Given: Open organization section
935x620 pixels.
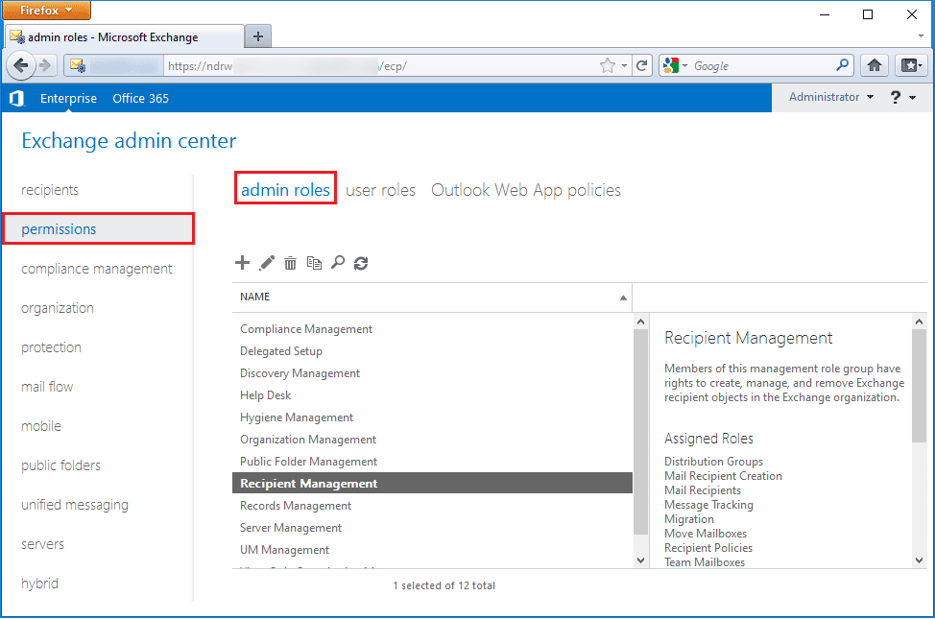Looking at the screenshot, I should (x=58, y=308).
